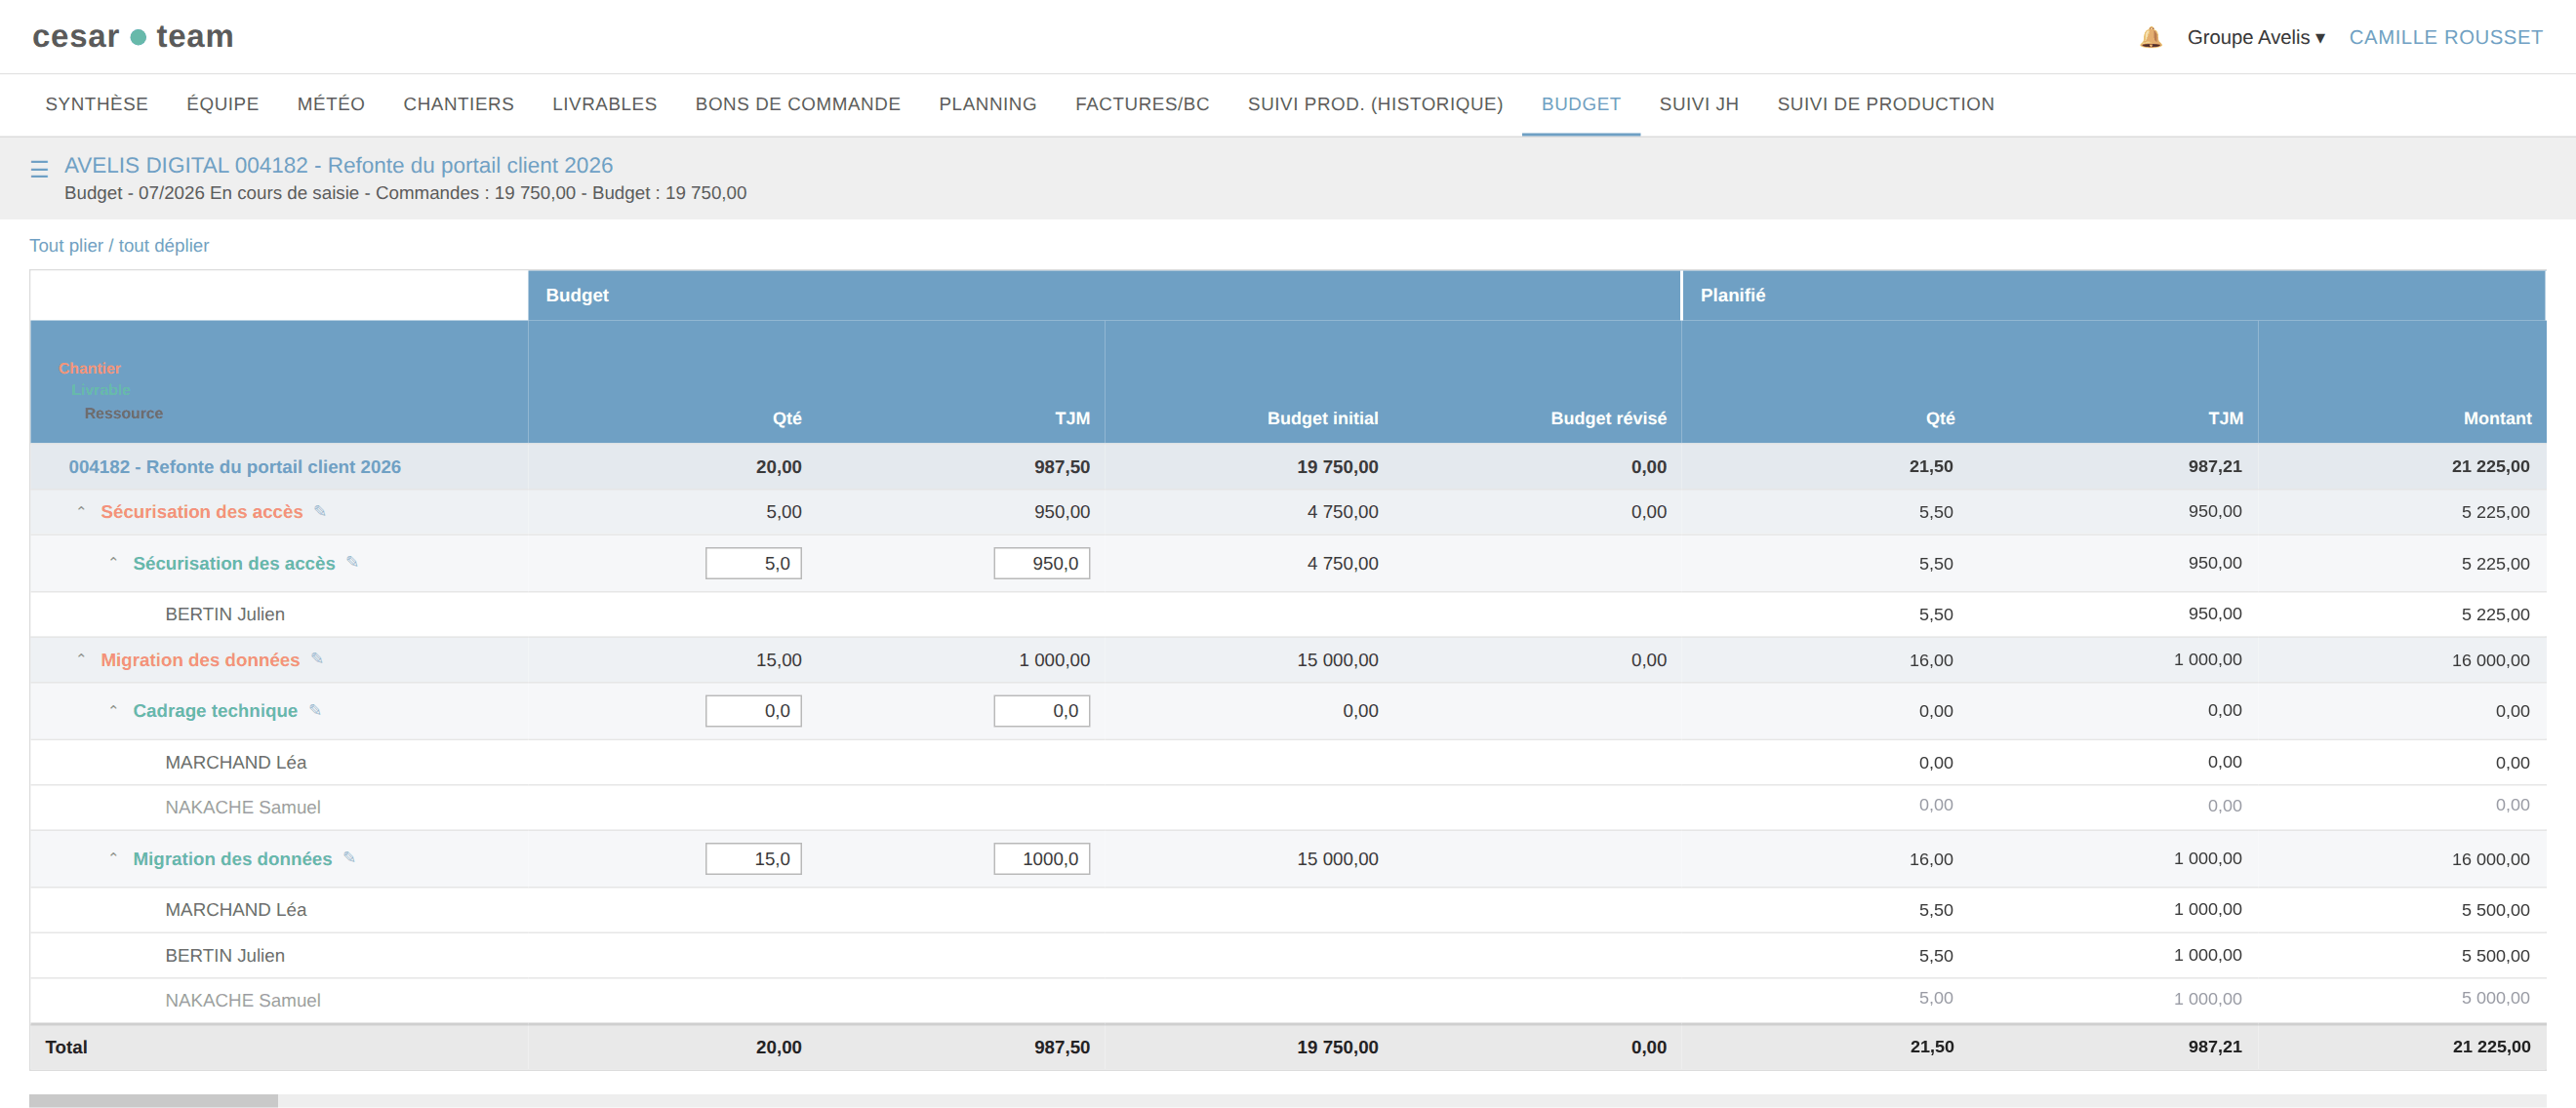Edit livrable Sécurisation des accès via pencil
2576x1108 pixels.
pos(352,562)
